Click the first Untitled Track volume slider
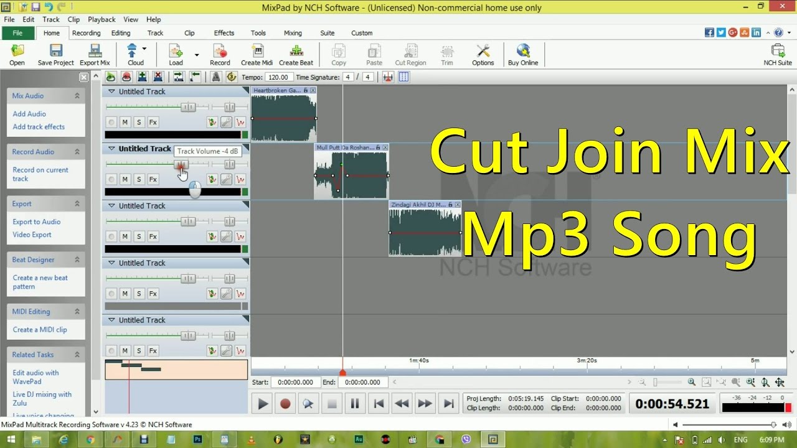797x448 pixels. (x=188, y=107)
